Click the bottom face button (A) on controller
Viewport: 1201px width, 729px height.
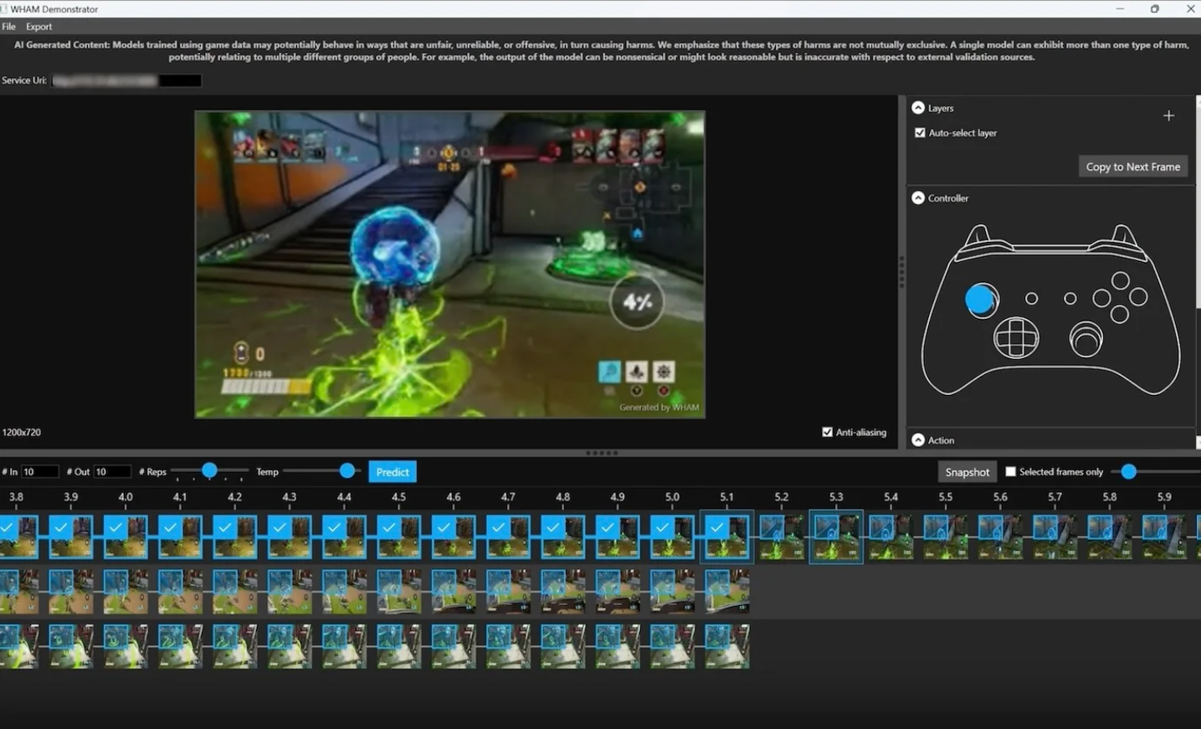(x=1120, y=315)
